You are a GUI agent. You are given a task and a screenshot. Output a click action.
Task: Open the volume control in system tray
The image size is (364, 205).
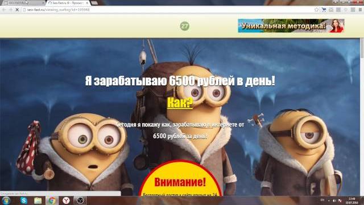pos(334,200)
